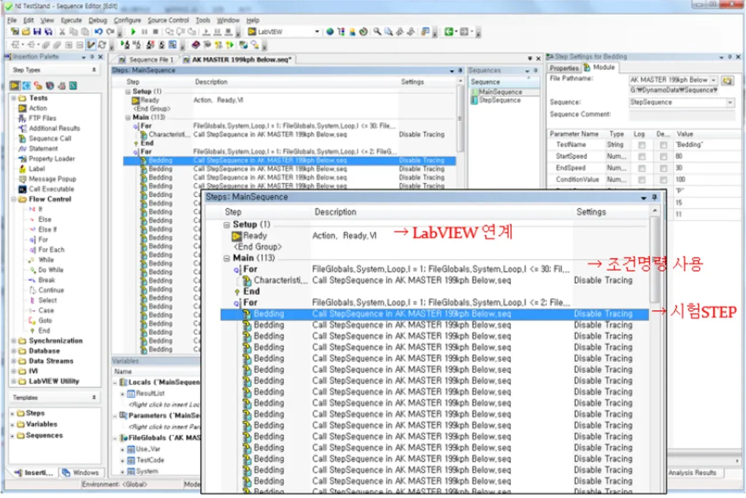Image resolution: width=746 pixels, height=498 pixels.
Task: Select StepSequence in the Sequences list
Action: (499, 100)
